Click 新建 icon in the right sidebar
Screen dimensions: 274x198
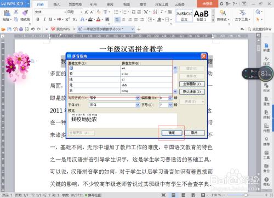pyautogui.click(x=266, y=48)
